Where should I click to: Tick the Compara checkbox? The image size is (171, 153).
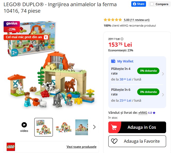click(152, 4)
